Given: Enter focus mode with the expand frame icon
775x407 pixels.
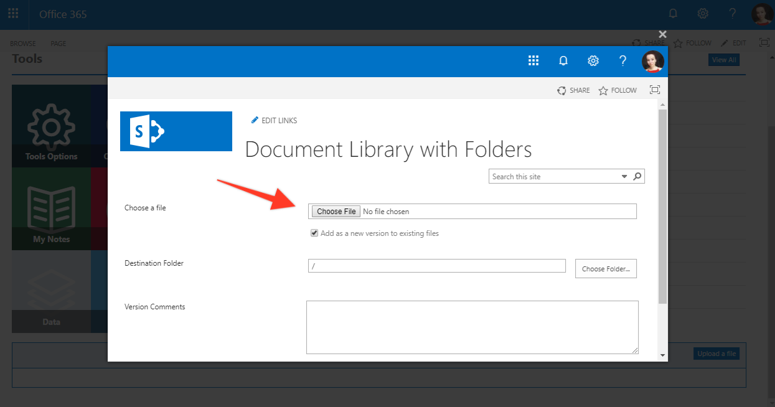Looking at the screenshot, I should click(x=654, y=90).
